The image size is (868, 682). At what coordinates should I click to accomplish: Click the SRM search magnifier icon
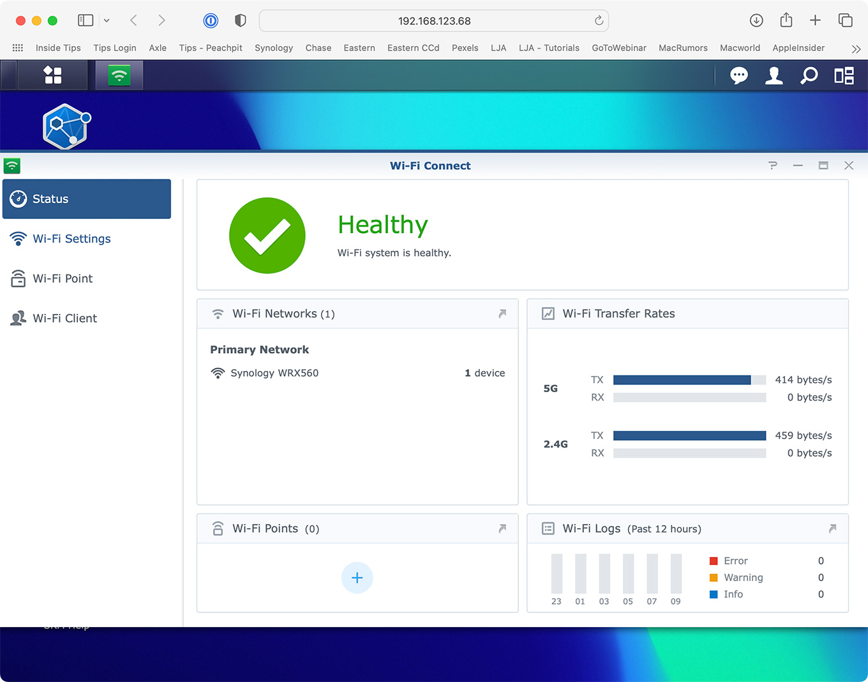(x=809, y=76)
